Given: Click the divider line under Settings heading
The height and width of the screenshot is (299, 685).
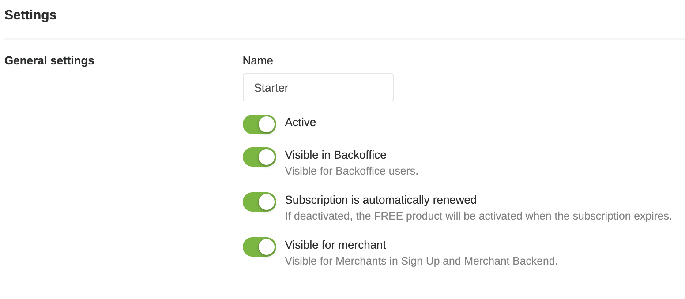Looking at the screenshot, I should 344,39.
